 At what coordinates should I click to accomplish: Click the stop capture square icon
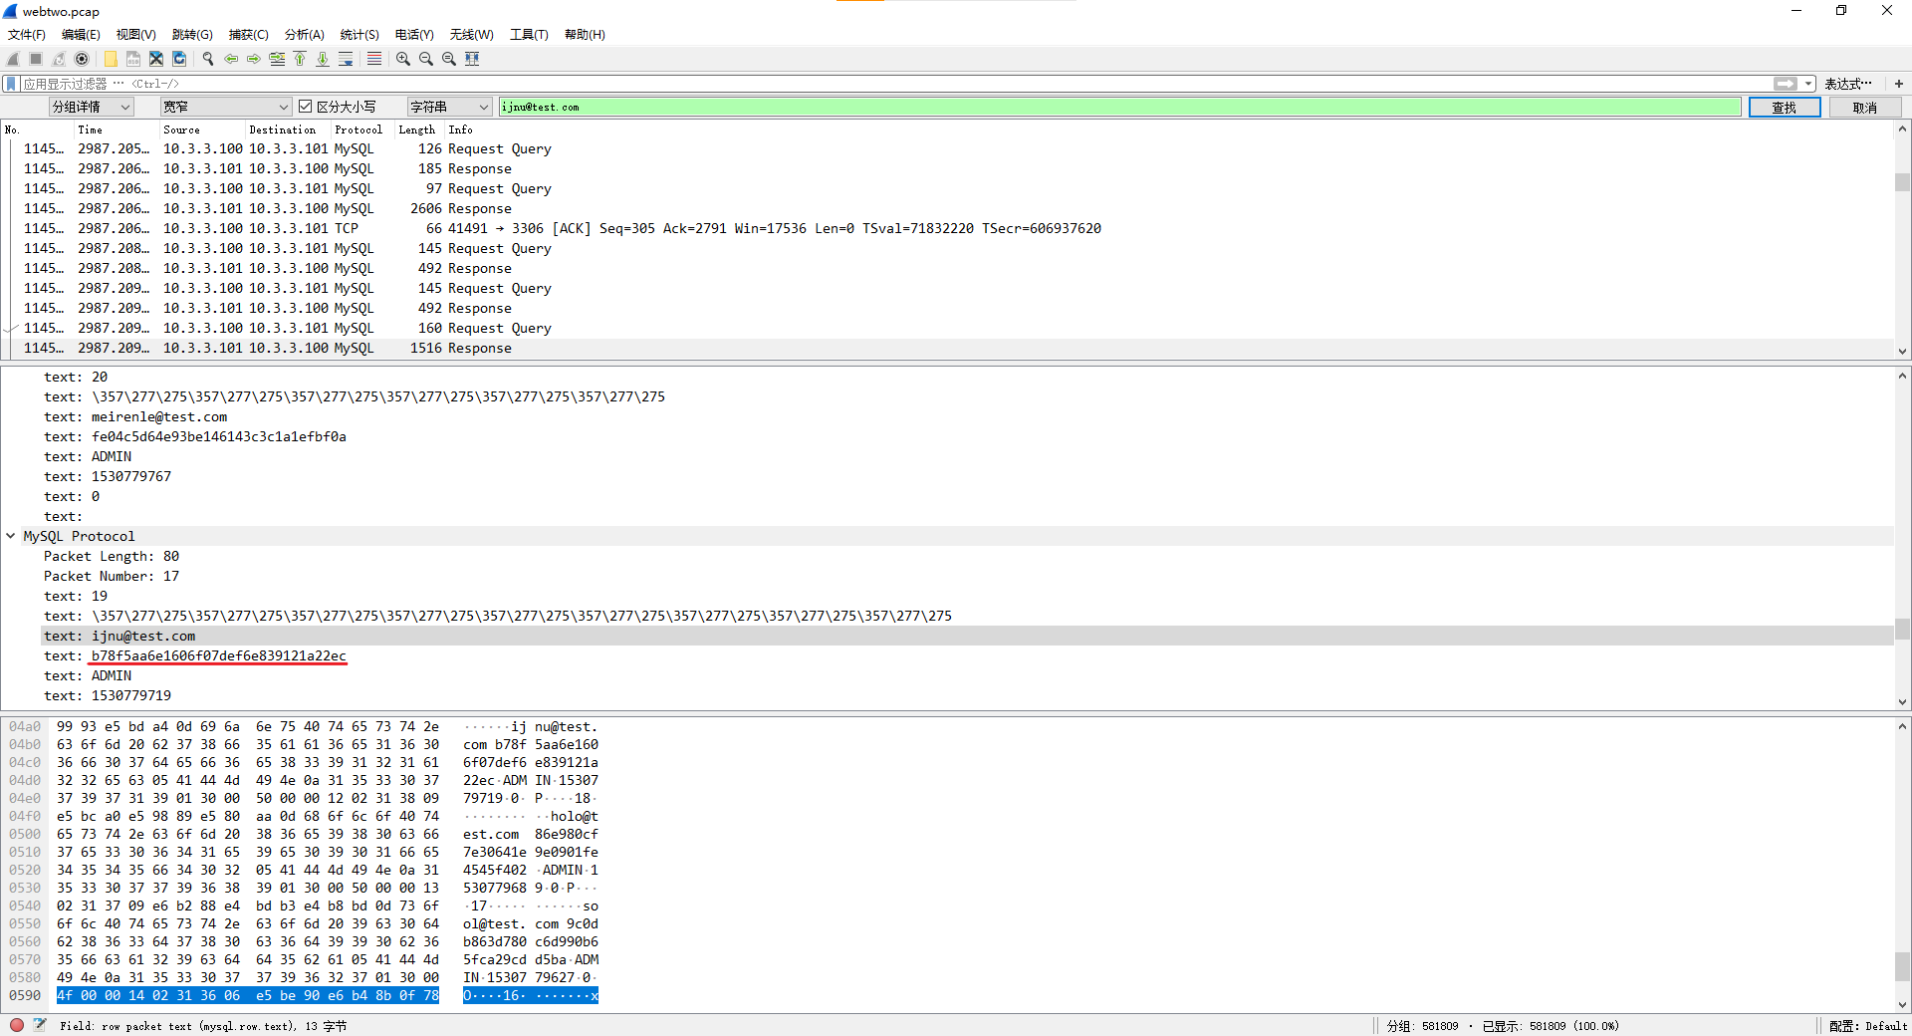(36, 59)
